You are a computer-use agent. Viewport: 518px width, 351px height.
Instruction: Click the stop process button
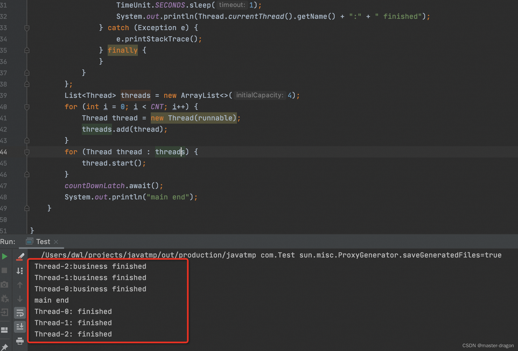point(5,270)
